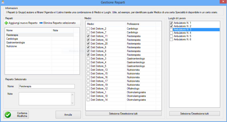Click the Professione column header

(140, 24)
